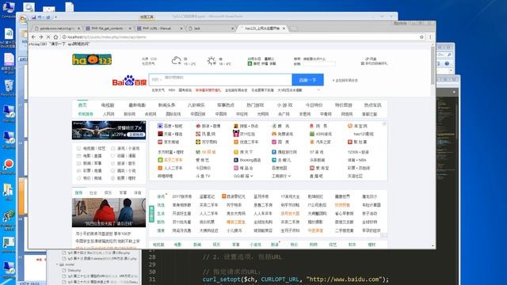Open the 人民网 link
The width and height of the screenshot is (507, 285).
[x=109, y=114]
